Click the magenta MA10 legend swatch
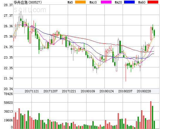This screenshot has height=129, width=176. point(106,2)
